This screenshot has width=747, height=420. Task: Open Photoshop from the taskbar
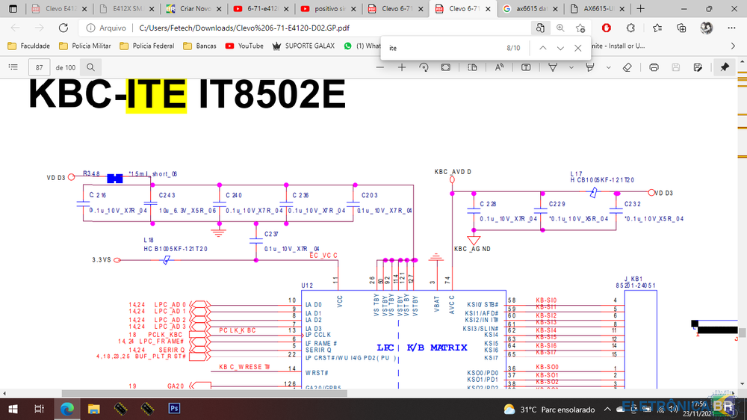coord(173,409)
